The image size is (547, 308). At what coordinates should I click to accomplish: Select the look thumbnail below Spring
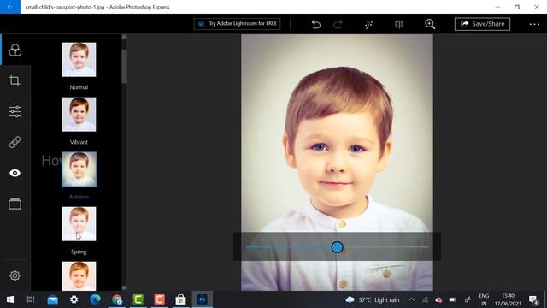pyautogui.click(x=79, y=275)
